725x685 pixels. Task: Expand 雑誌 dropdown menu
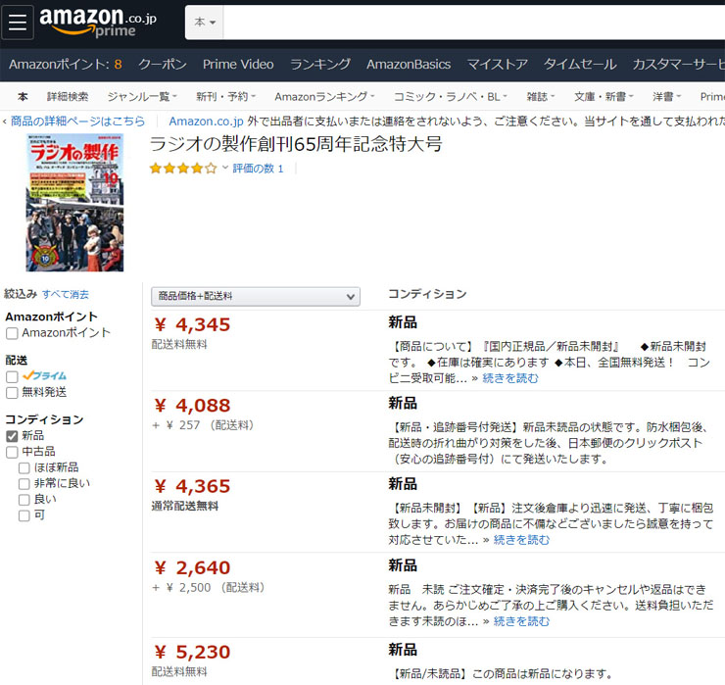click(541, 97)
